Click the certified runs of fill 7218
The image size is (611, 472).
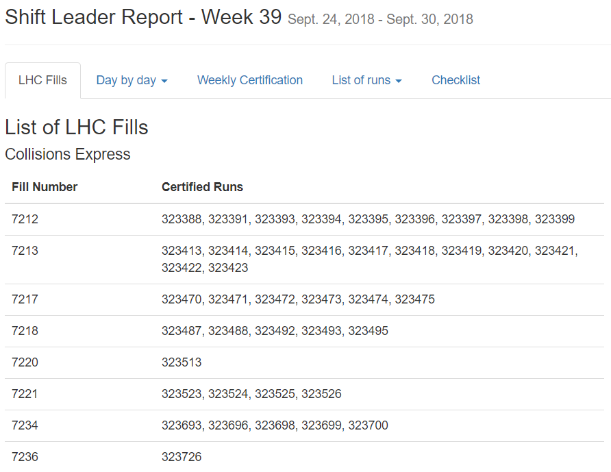pyautogui.click(x=275, y=331)
